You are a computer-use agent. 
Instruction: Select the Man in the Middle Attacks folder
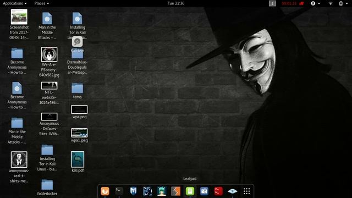(17, 123)
